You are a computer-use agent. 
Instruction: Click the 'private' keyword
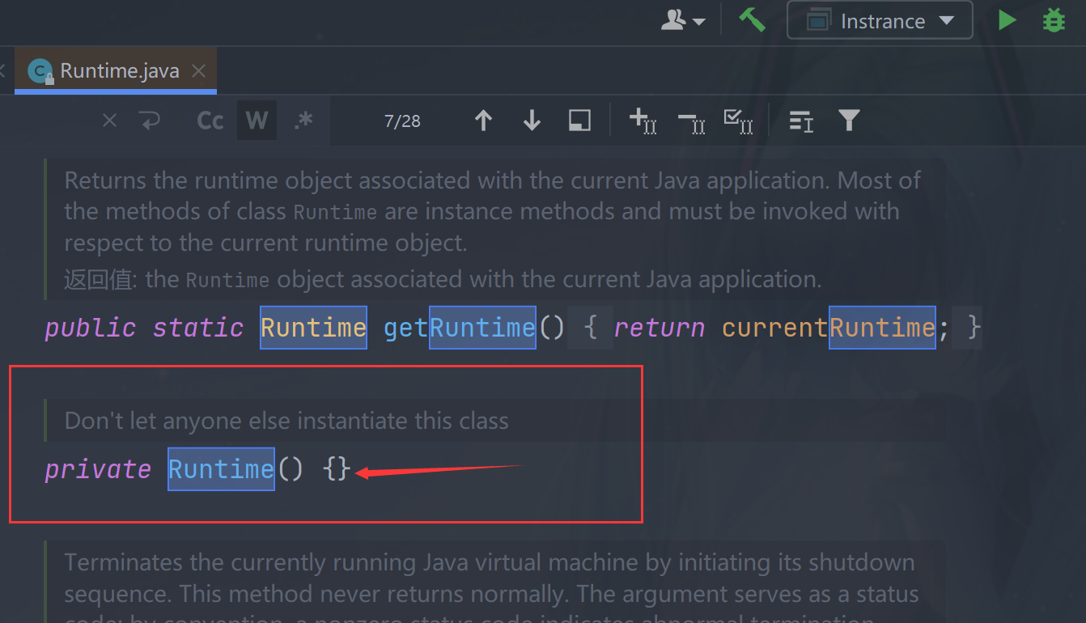[98, 469]
